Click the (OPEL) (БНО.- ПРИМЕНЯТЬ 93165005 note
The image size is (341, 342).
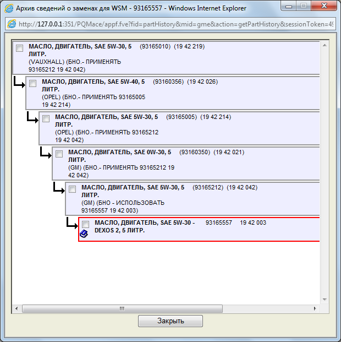[94, 101]
